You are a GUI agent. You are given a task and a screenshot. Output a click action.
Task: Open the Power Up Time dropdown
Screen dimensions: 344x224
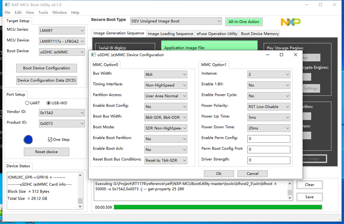(x=269, y=118)
